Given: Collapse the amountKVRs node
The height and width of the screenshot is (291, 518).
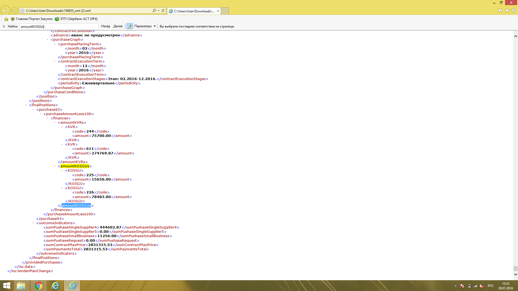Looking at the screenshot, I should click(55, 123).
